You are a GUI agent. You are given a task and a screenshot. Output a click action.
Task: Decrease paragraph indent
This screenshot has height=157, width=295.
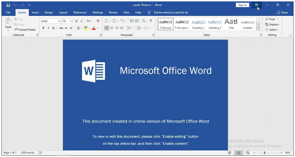tap(132, 21)
